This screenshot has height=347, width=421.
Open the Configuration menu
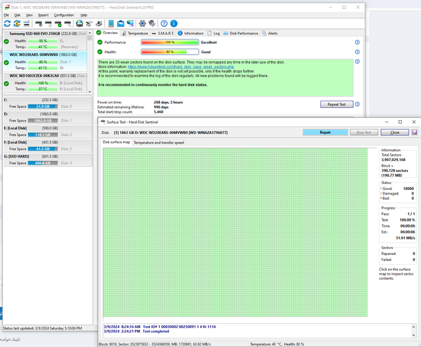coord(64,14)
